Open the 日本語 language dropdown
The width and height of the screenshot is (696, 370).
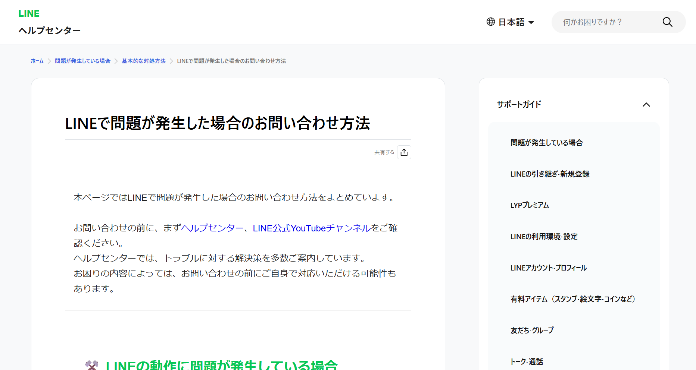516,22
